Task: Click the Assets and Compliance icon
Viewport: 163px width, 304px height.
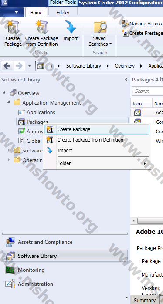Action: point(10,242)
